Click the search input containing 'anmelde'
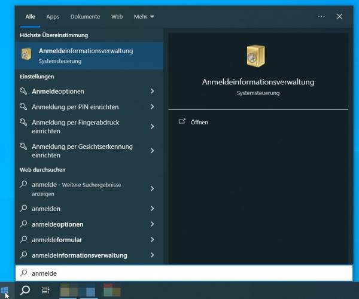This screenshot has width=359, height=299. click(x=184, y=273)
